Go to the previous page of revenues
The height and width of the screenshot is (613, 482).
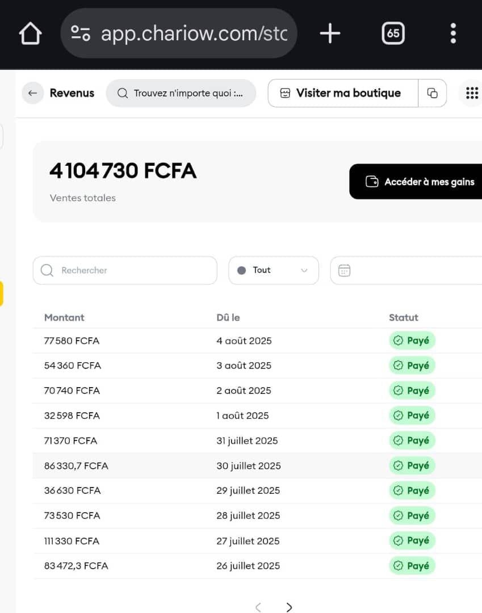coord(258,607)
